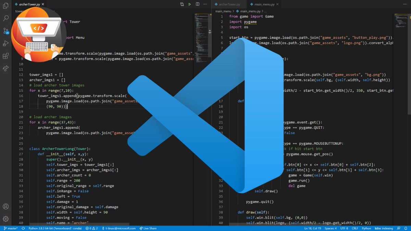
Task: Click the 'import os' line in right editor
Action: [x=239, y=27]
